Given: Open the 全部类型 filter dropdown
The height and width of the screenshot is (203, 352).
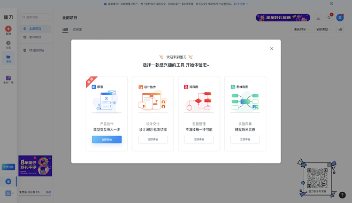Looking at the screenshot, I should coord(324,29).
